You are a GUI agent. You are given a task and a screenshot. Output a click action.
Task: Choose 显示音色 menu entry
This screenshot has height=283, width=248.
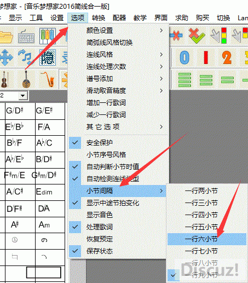118,215
